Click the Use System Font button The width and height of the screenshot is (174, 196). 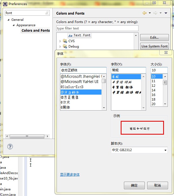point(155,46)
